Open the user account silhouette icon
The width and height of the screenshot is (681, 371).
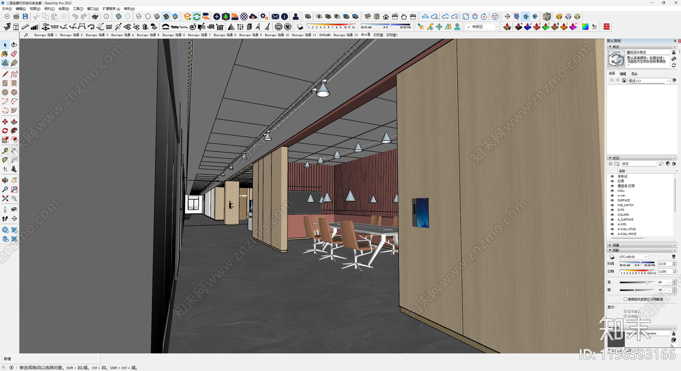(296, 17)
